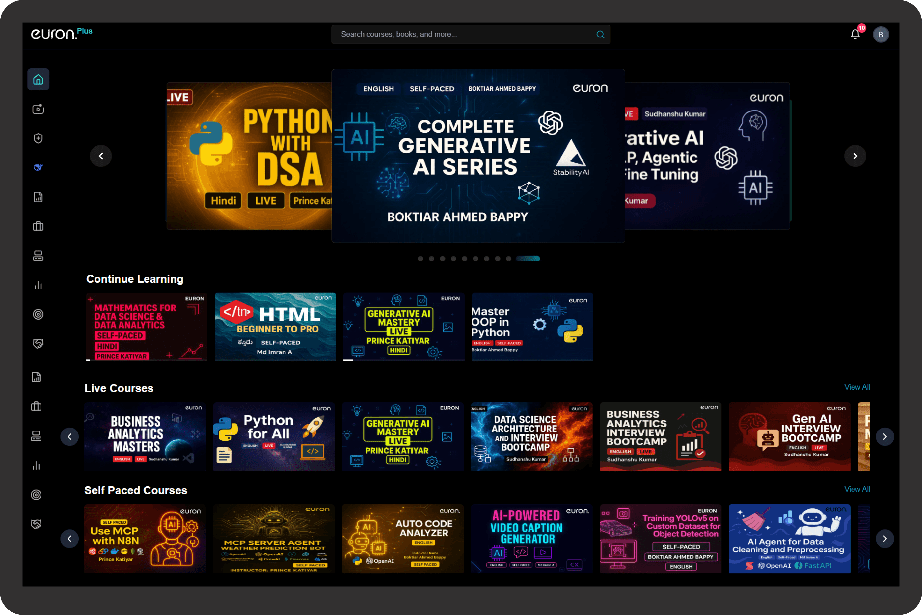922x615 pixels.
Task: Click View All for Self Paced Courses
Action: click(x=857, y=489)
